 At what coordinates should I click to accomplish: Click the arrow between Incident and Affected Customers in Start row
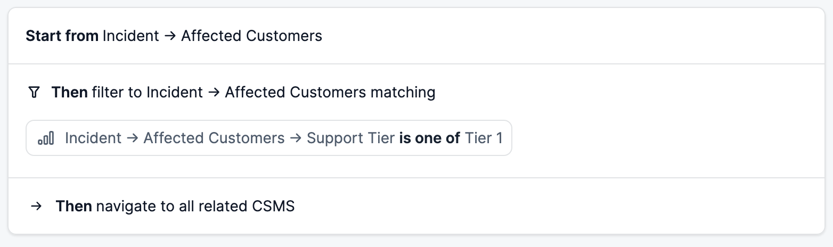(x=170, y=36)
